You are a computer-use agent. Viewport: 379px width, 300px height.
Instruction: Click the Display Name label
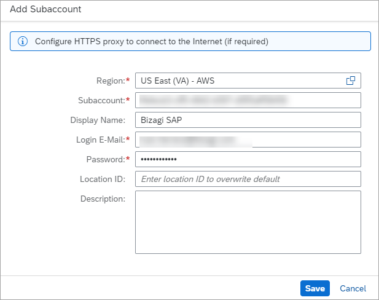coord(98,120)
